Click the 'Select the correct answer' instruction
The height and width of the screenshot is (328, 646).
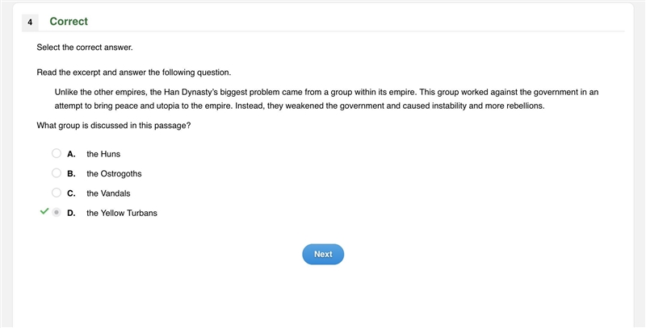click(85, 48)
